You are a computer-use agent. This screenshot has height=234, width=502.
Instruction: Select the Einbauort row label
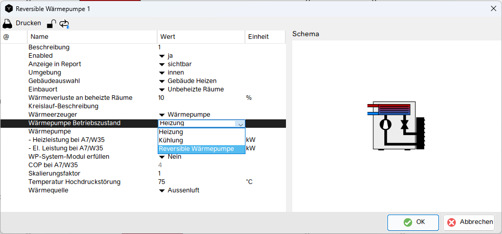click(43, 89)
